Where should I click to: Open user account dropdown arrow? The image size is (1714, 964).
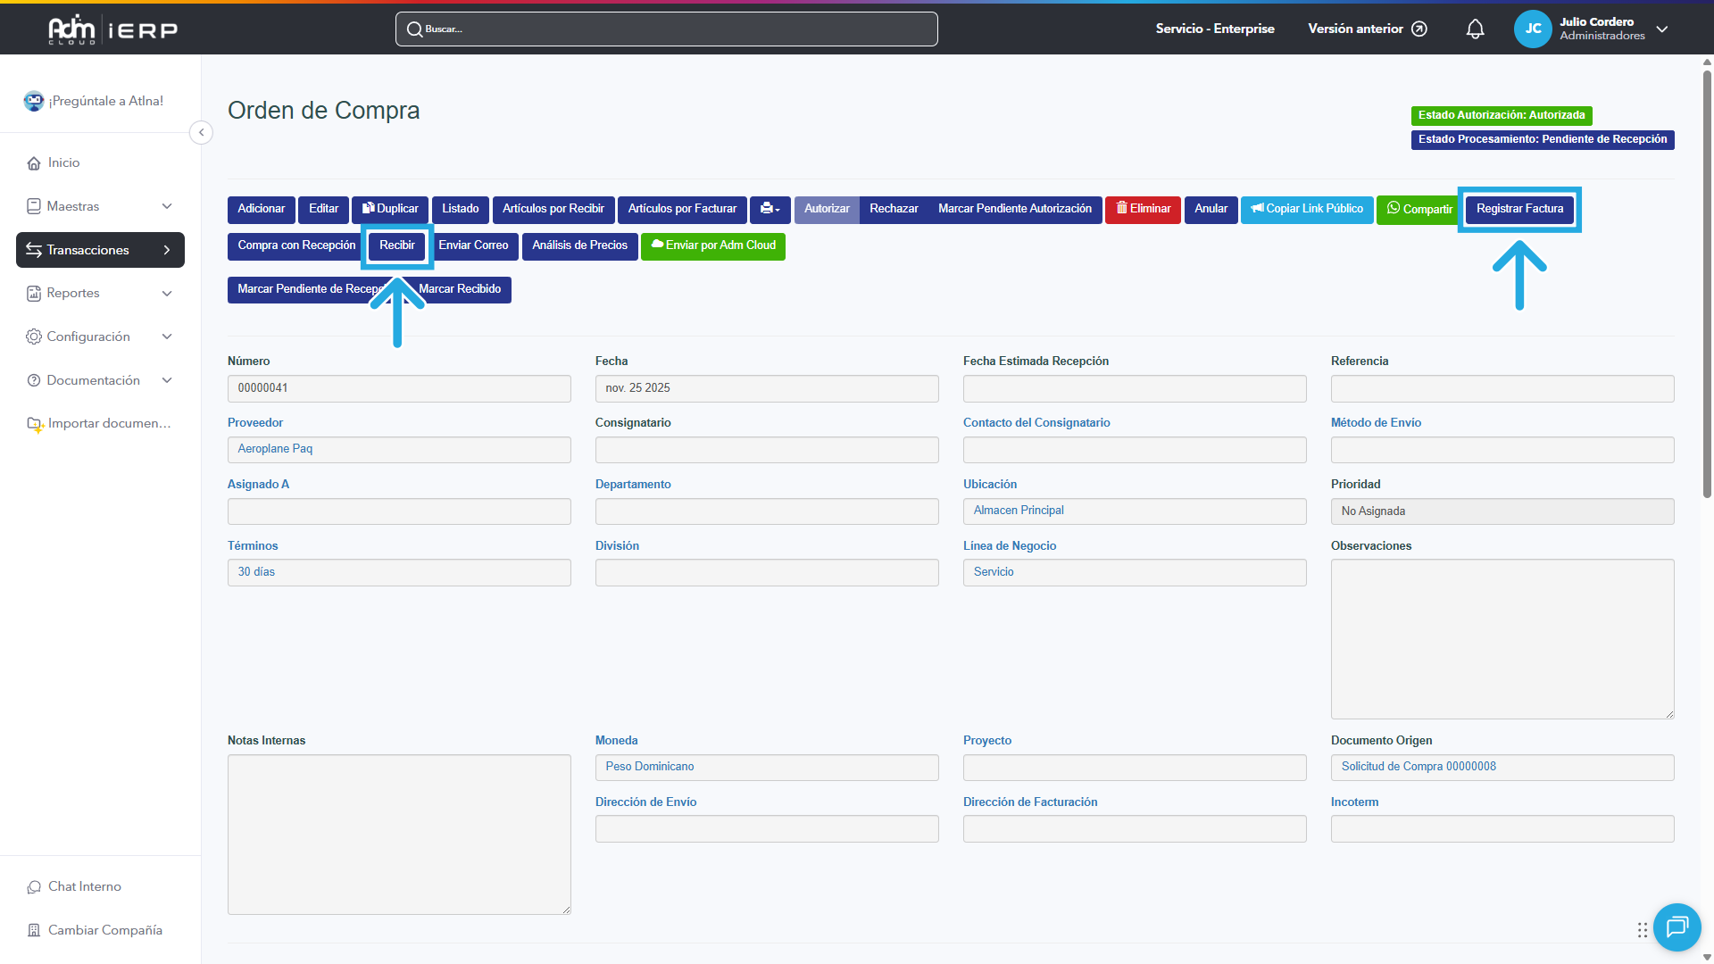point(1662,29)
